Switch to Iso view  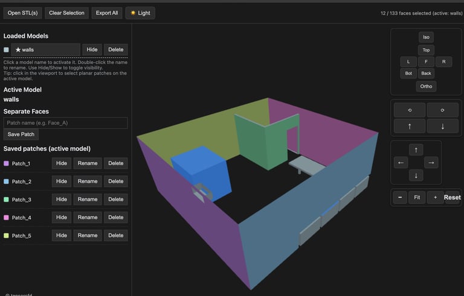tap(426, 37)
